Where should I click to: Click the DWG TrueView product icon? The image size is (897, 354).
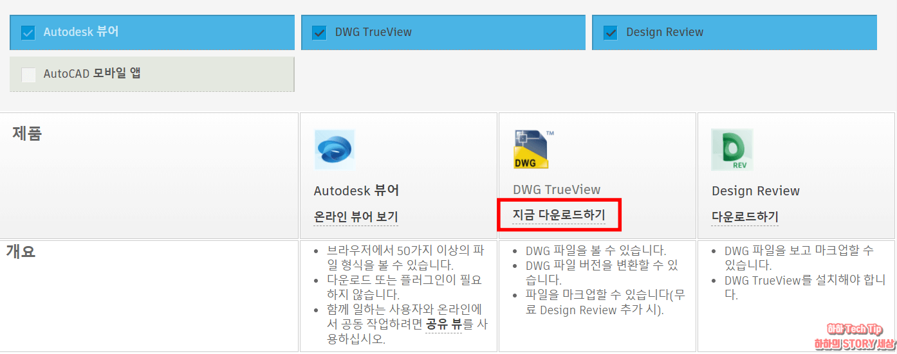tap(533, 149)
